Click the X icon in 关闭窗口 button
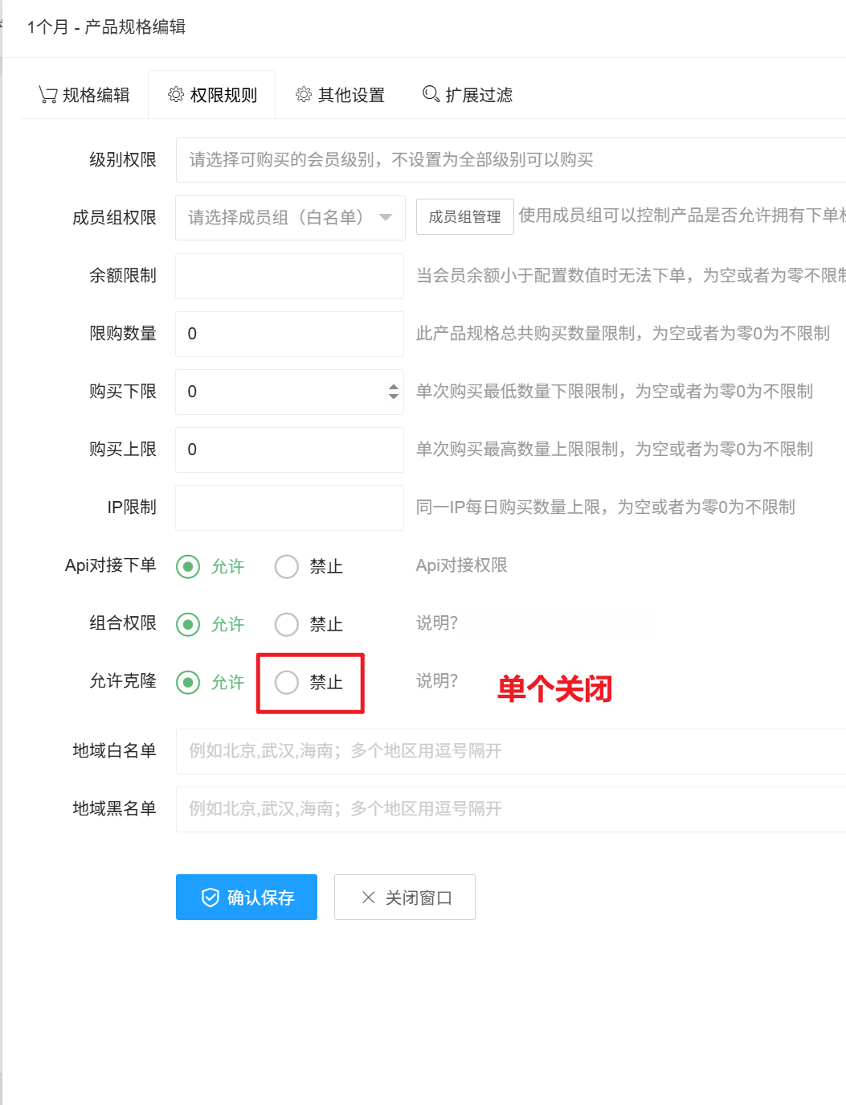The width and height of the screenshot is (846, 1105). [x=369, y=898]
